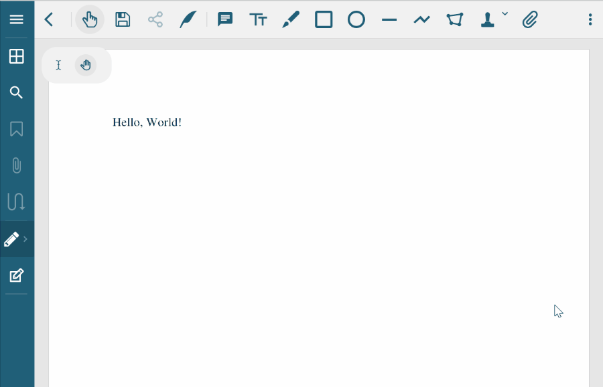
Task: Pick the polyline zigzag tool
Action: (422, 19)
